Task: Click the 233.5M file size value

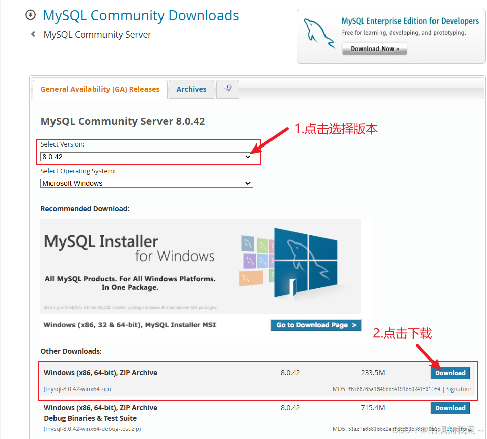Action: point(373,373)
